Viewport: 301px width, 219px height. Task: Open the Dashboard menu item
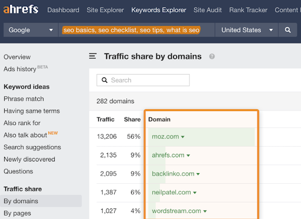(x=63, y=10)
